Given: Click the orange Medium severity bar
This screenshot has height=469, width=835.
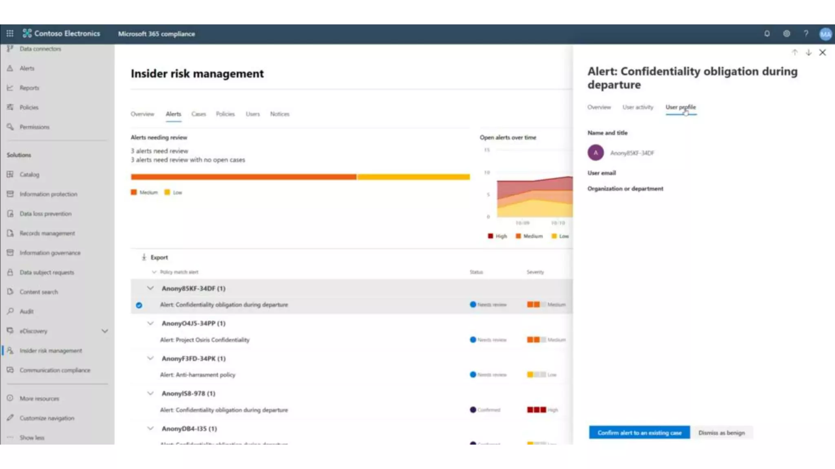Looking at the screenshot, I should (243, 177).
